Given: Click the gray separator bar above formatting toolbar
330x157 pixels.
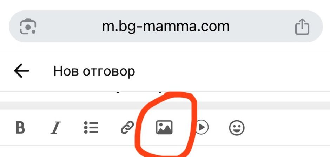Looking at the screenshot, I should click(x=165, y=105).
